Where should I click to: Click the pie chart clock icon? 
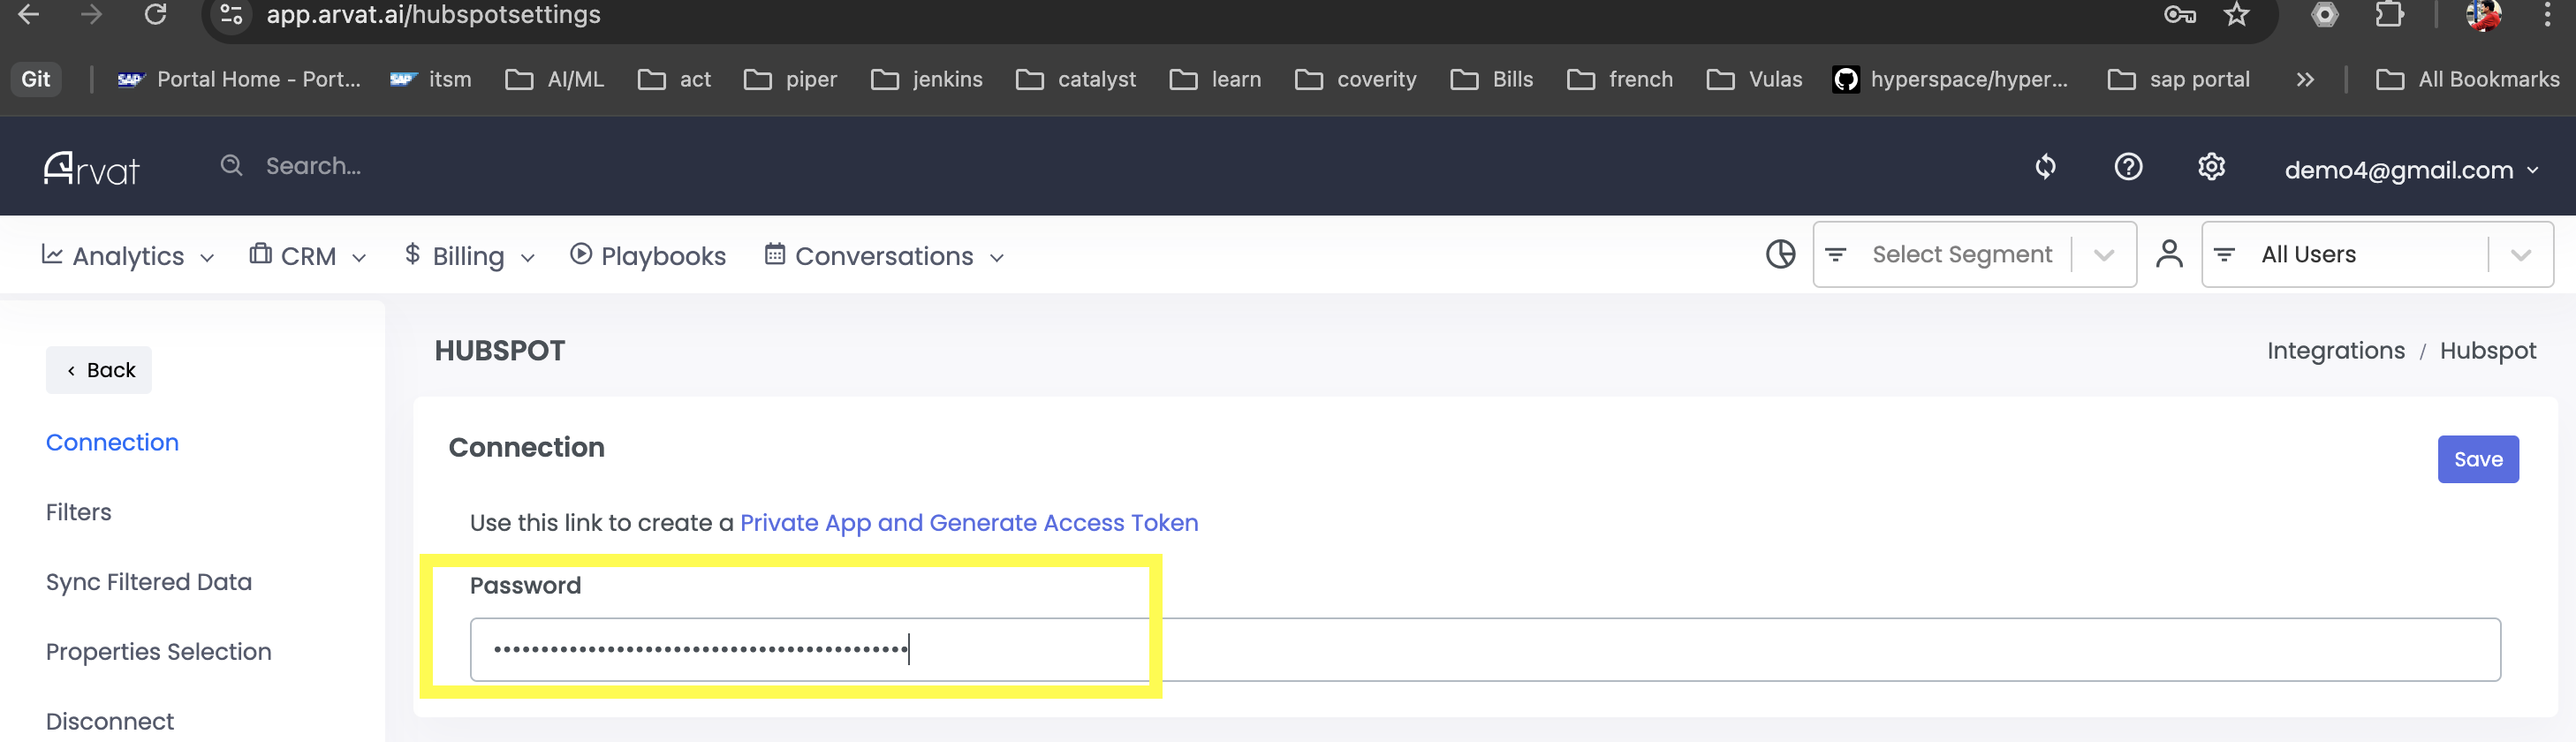tap(1780, 254)
